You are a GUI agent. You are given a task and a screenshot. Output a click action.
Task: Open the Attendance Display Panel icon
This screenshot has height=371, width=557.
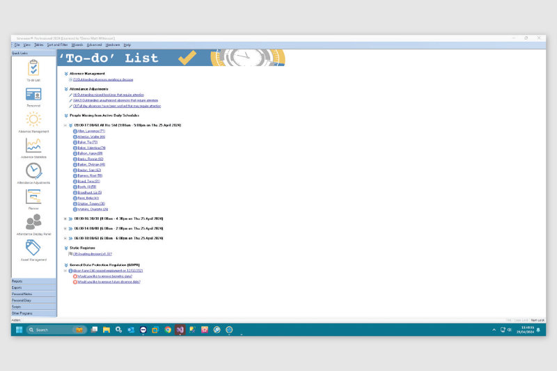[x=33, y=223]
